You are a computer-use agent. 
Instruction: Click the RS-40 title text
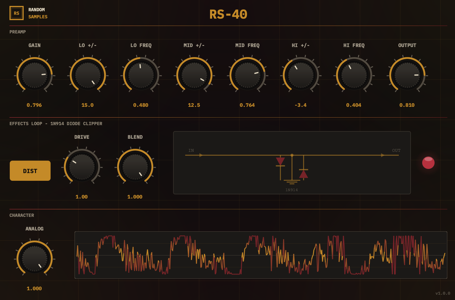[228, 14]
